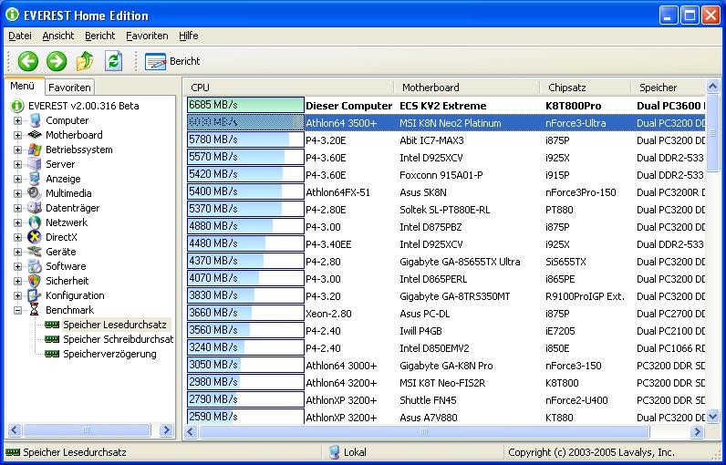Click the Software tree icon
Viewport: 726px width, 465px height.
[35, 266]
